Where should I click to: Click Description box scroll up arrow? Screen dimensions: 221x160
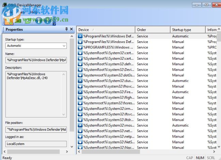point(63,74)
